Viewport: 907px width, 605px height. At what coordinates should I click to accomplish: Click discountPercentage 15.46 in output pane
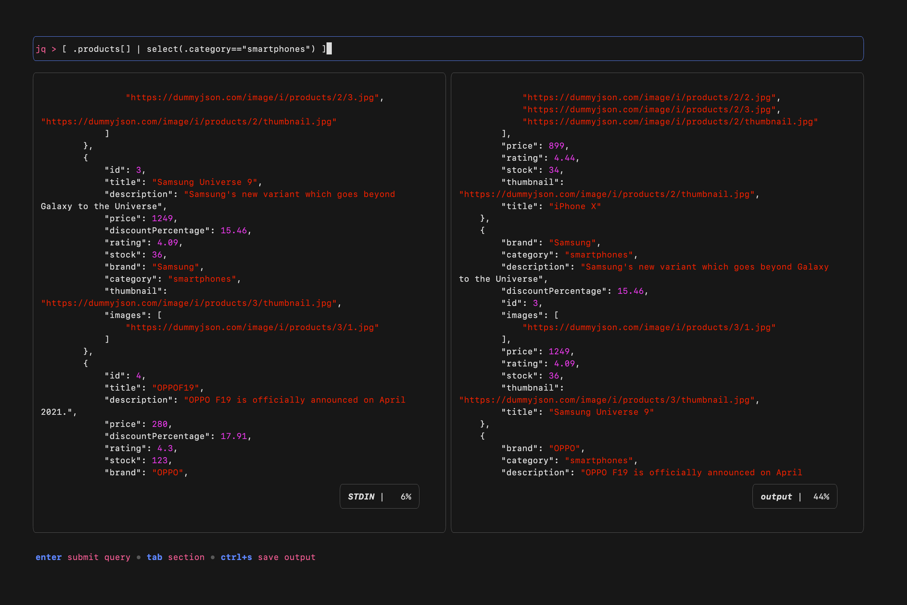tap(630, 291)
